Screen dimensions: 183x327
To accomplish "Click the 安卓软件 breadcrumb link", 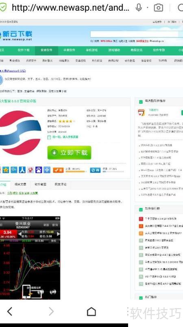I will [x=29, y=91].
